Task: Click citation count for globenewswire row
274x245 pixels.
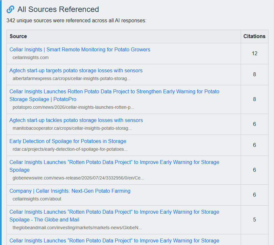Action: pyautogui.click(x=255, y=170)
